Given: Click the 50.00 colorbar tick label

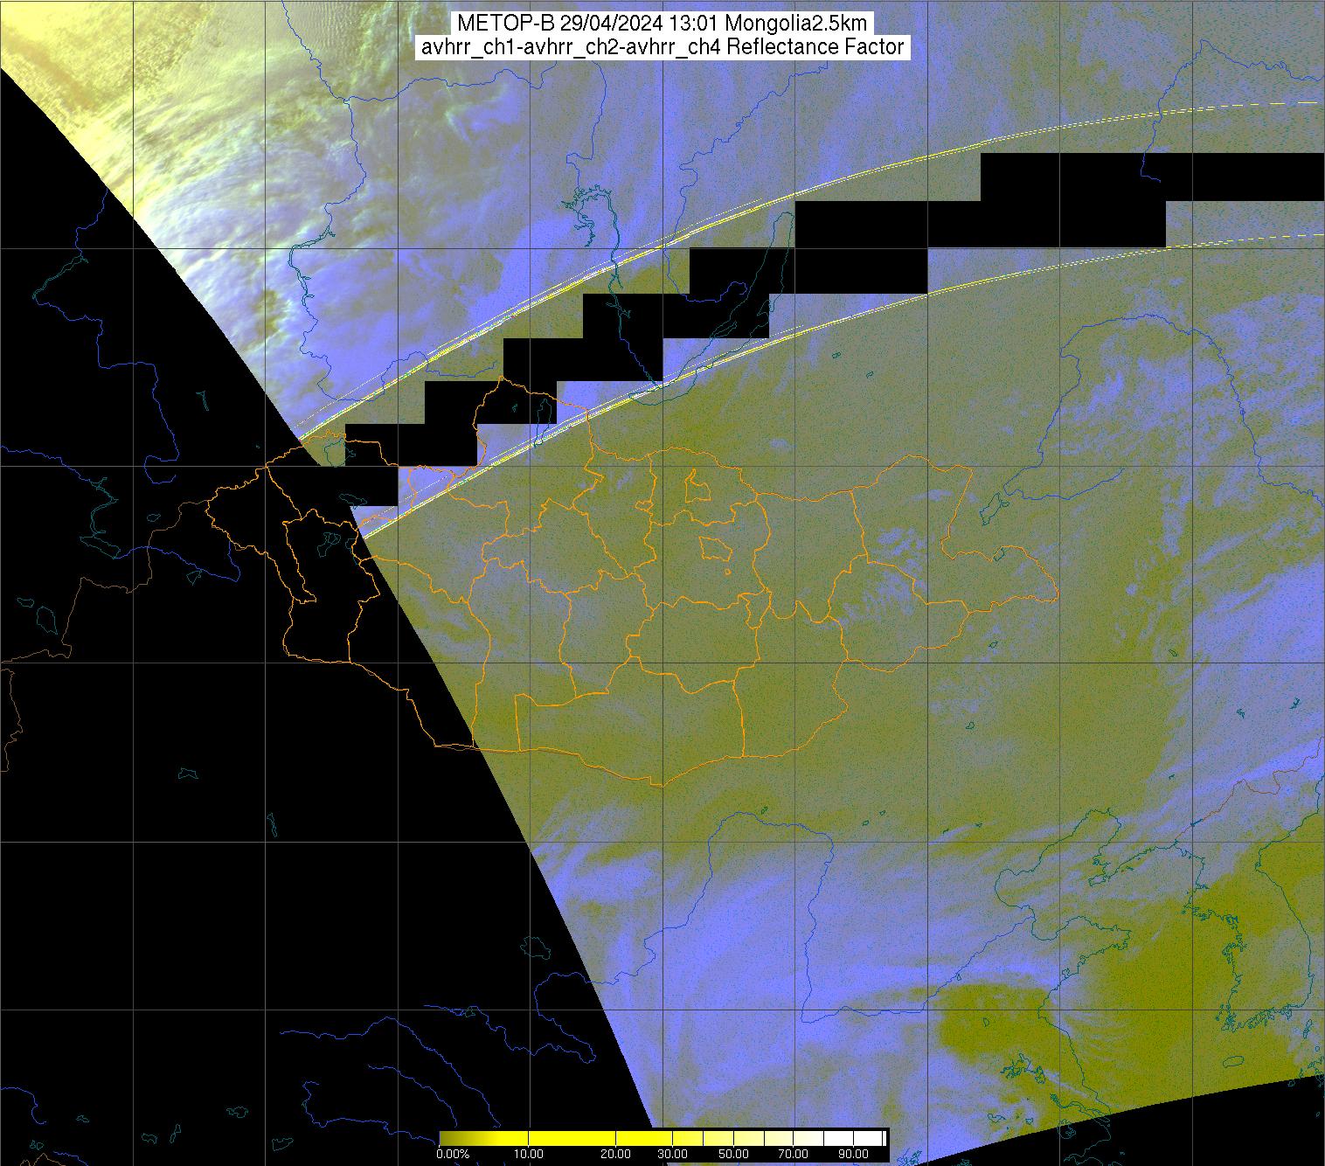Looking at the screenshot, I should 734,1155.
